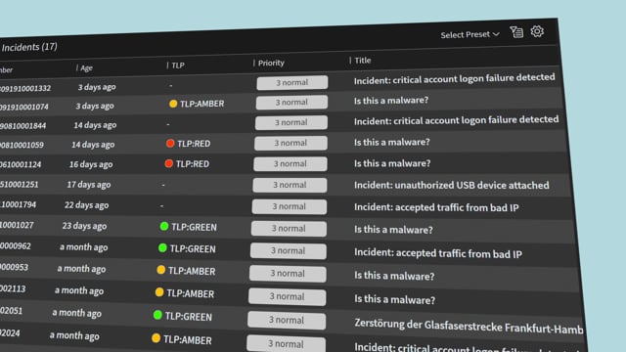The image size is (626, 352).
Task: Click amber dot in 3 days ago row
Action: click(173, 104)
